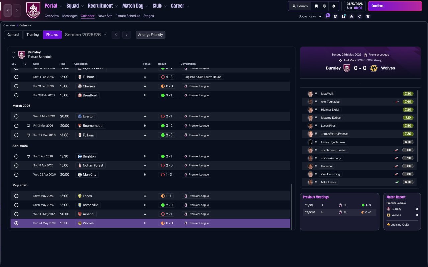Click the substitution arrows icon for Axel Tuanzebe
Screen dimensions: 428x267
pyautogui.click(x=397, y=102)
